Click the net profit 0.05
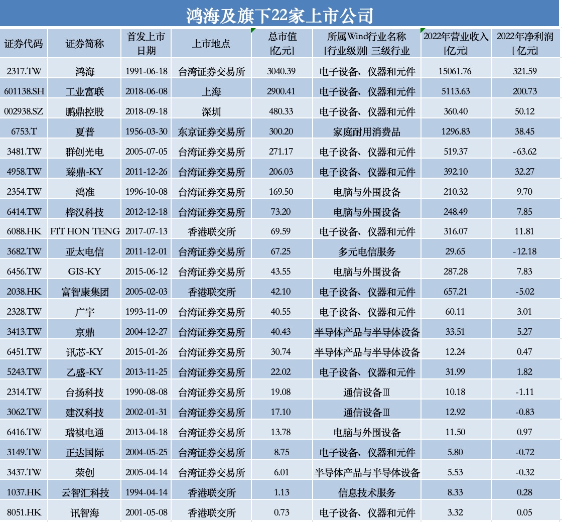Viewport: 562px width, 522px height. 524,512
